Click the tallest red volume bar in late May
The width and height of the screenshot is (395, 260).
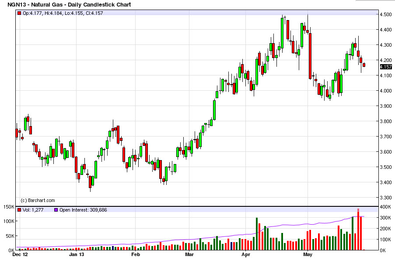358,229
